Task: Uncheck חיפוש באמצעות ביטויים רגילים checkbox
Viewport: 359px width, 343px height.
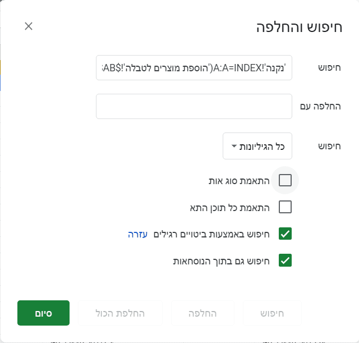Action: [285, 234]
